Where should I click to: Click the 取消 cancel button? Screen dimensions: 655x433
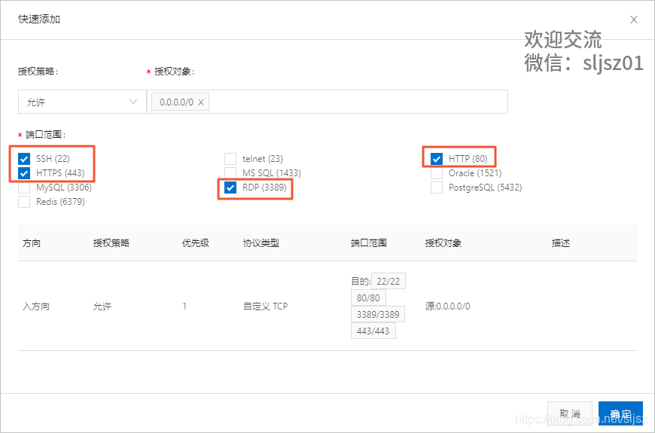pos(570,413)
